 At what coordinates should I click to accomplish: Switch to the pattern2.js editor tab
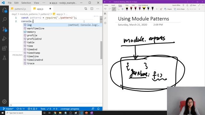pos(20,9)
